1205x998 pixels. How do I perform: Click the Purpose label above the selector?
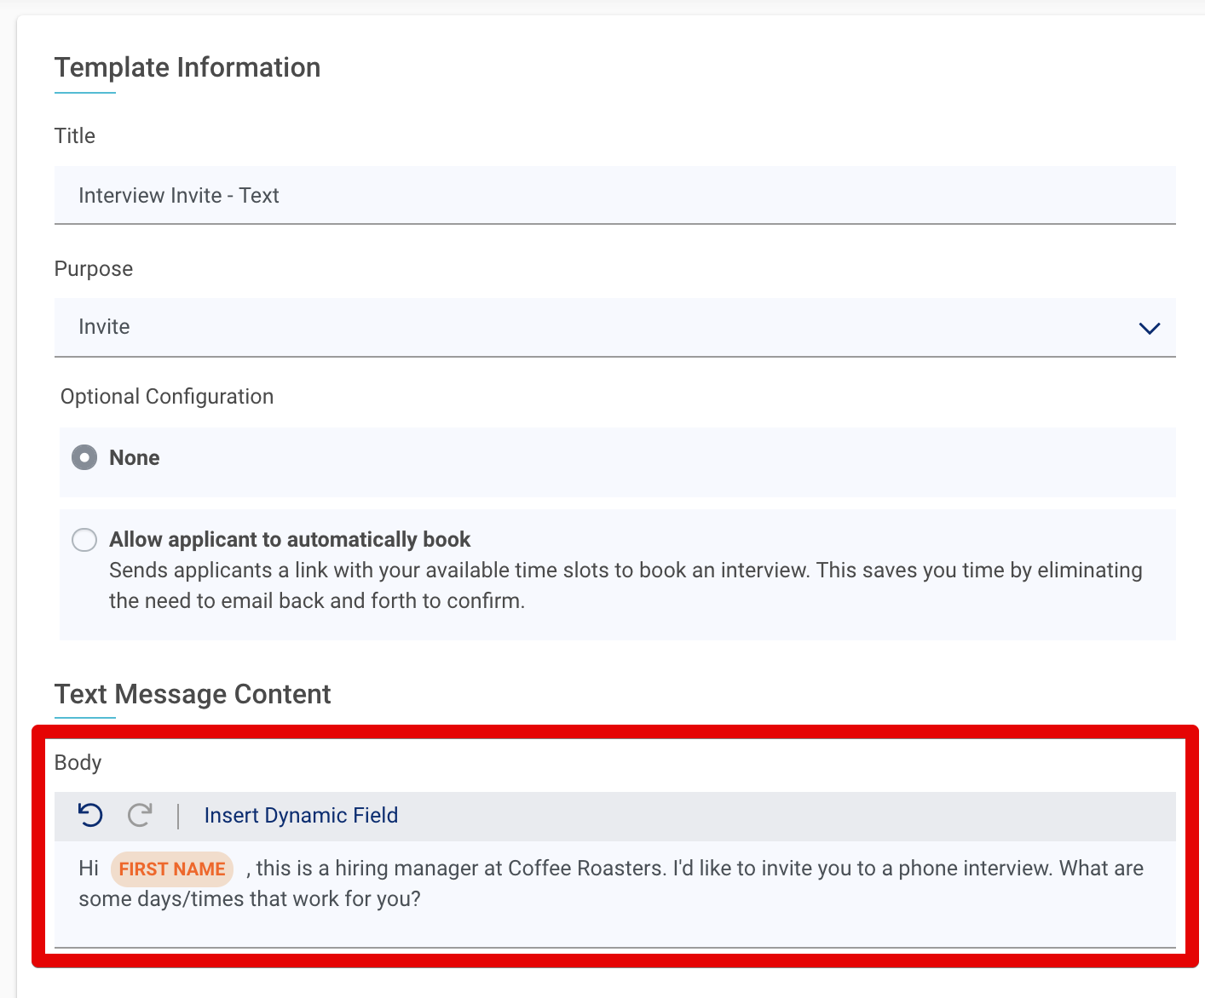93,268
